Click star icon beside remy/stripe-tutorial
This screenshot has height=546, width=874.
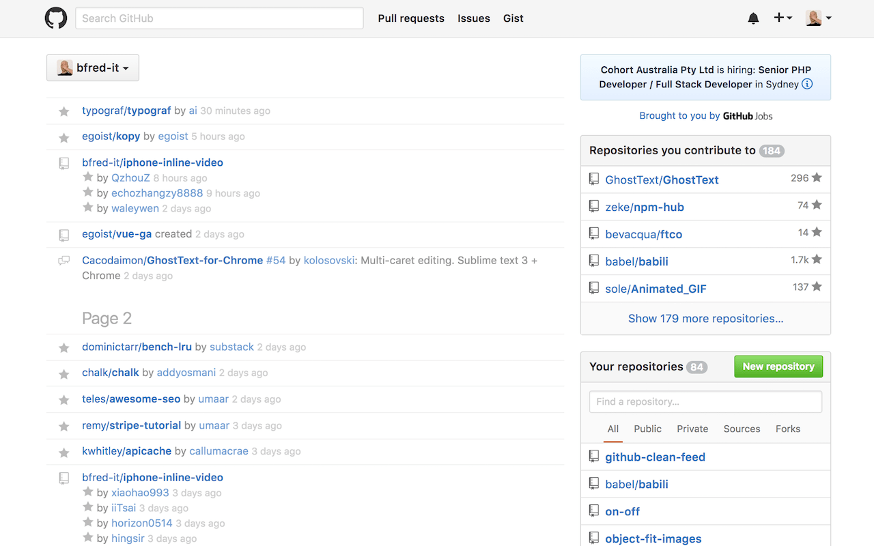pyautogui.click(x=64, y=427)
